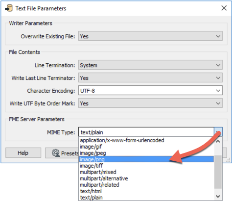232x202 pixels.
Task: Choose image/jpeg MIME type
Action: point(146,153)
